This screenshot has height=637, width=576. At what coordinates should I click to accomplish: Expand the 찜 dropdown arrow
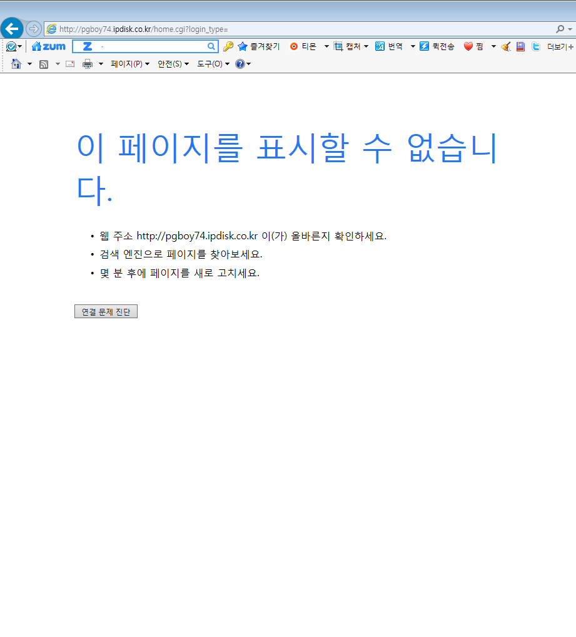pyautogui.click(x=493, y=46)
